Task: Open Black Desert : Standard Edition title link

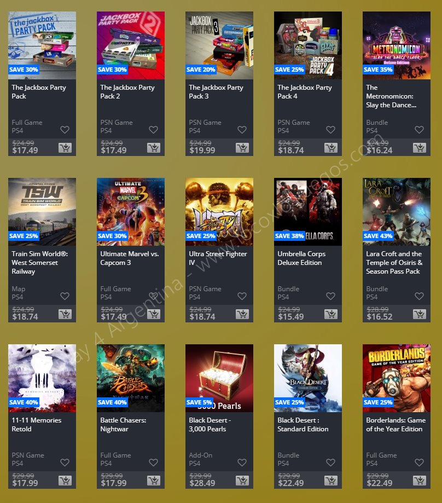Action: (x=303, y=424)
